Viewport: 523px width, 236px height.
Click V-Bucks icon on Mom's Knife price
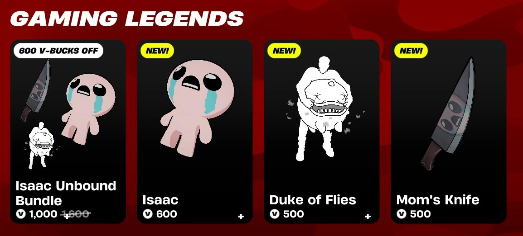coord(401,214)
